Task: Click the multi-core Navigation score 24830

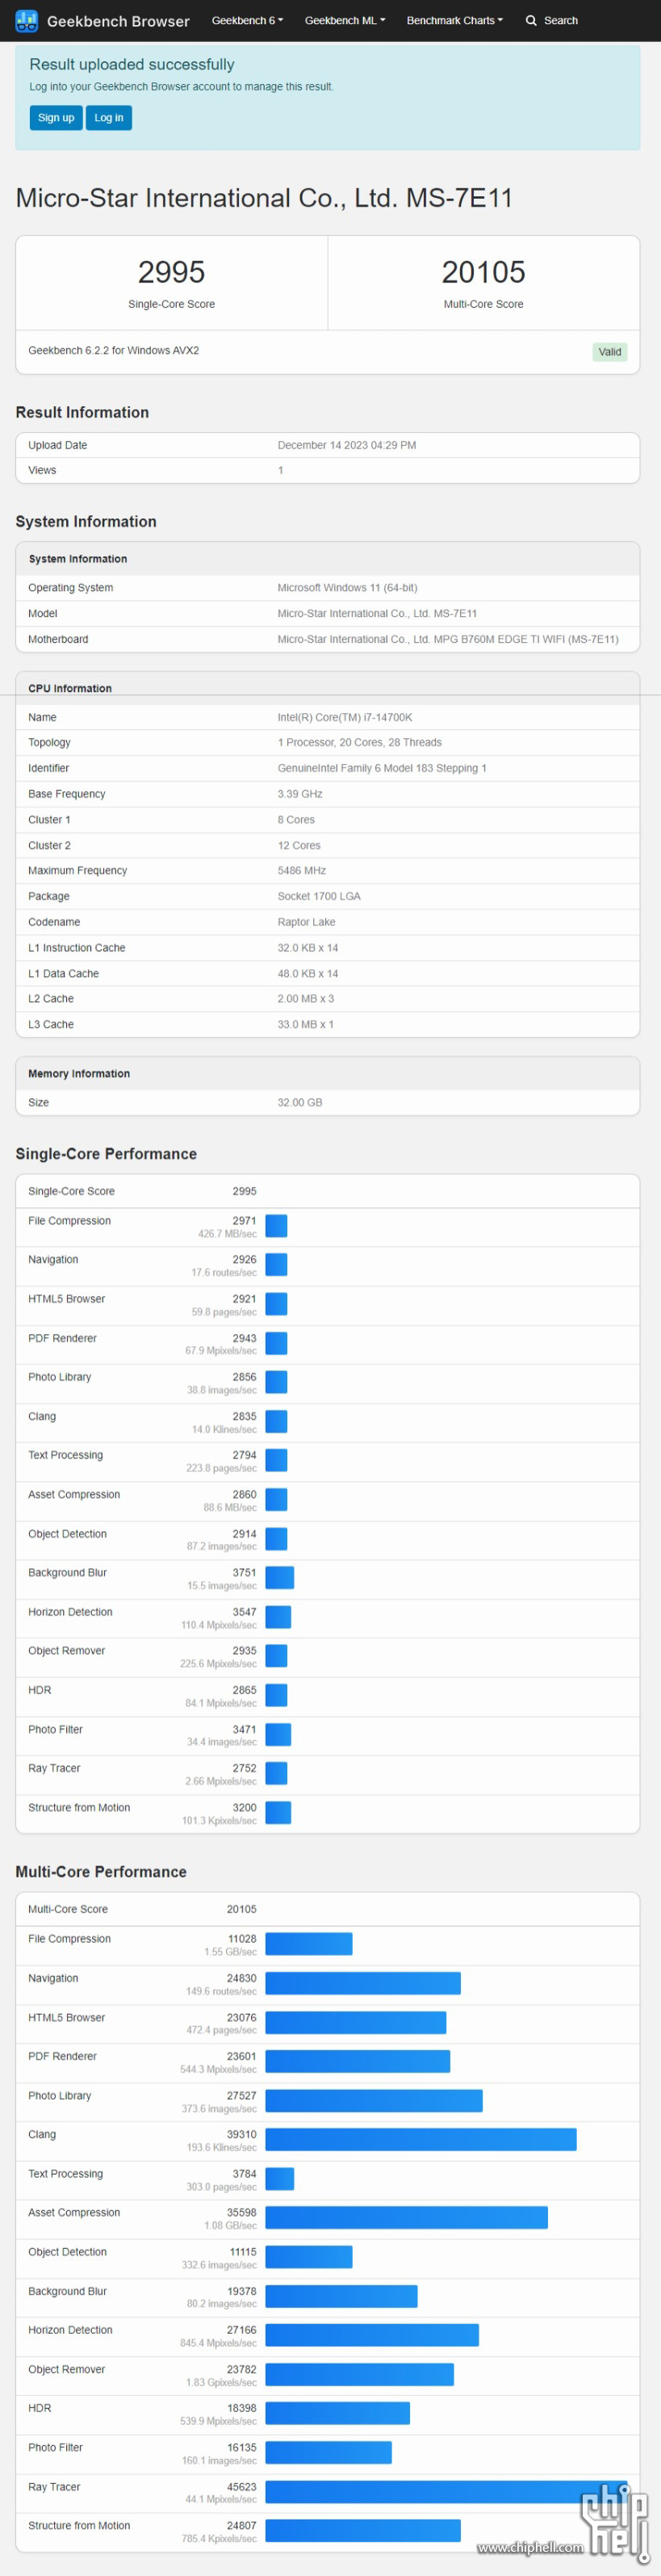Action: (x=242, y=1979)
